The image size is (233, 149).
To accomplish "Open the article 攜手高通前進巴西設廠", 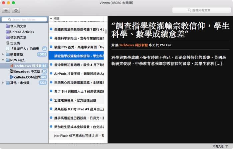I will pyautogui.click(x=76, y=118).
